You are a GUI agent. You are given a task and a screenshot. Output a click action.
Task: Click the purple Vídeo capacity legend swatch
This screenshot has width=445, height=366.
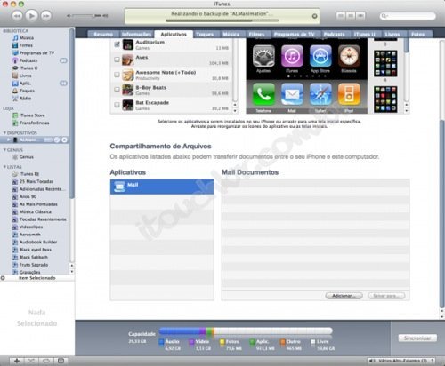pos(191,342)
